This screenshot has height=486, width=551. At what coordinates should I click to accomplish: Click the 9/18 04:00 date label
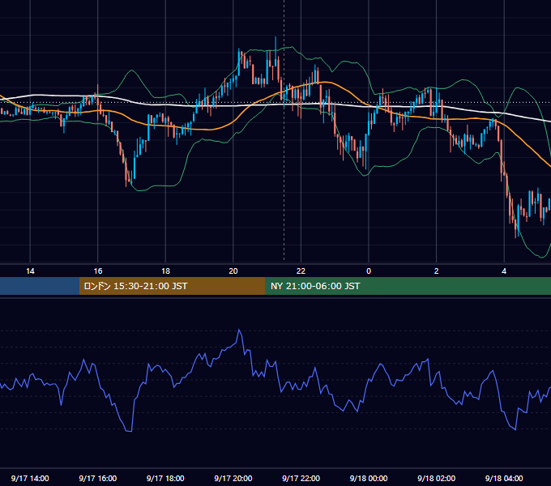tap(504, 478)
